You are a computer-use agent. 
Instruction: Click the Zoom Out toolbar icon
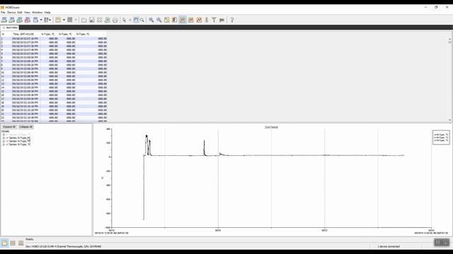tap(159, 20)
